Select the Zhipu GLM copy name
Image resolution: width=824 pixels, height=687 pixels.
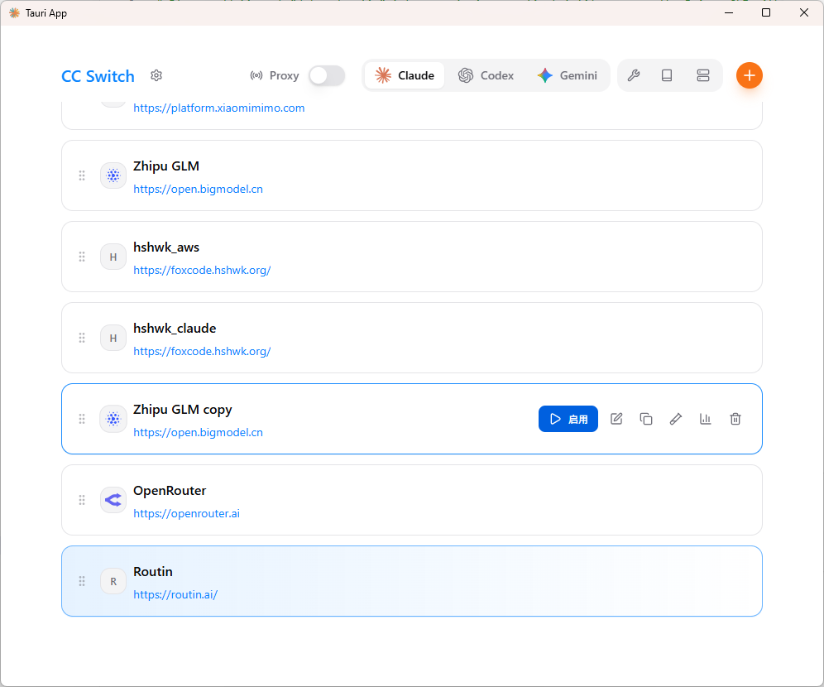click(182, 410)
